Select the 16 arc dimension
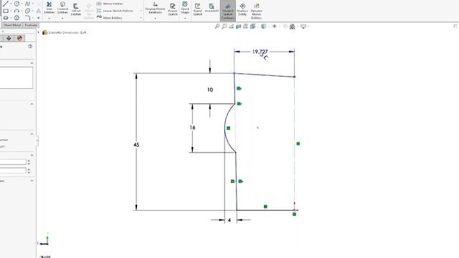The image size is (459, 258). click(192, 128)
